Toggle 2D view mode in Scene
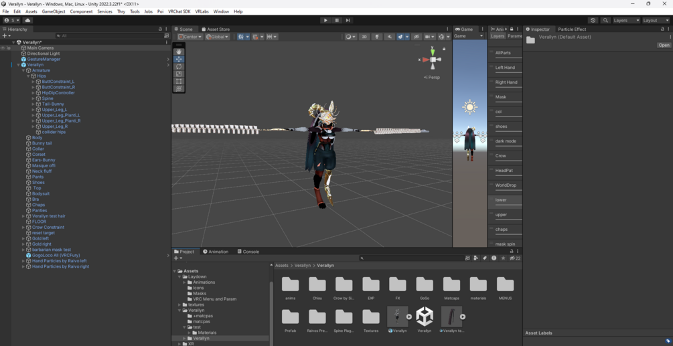673x346 pixels. point(364,37)
